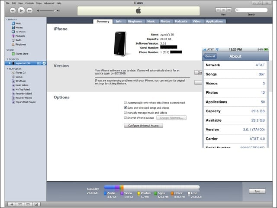This screenshot has height=208, width=277.
Task: Click the device battery indicator in sidebar
Action: [x=39, y=63]
